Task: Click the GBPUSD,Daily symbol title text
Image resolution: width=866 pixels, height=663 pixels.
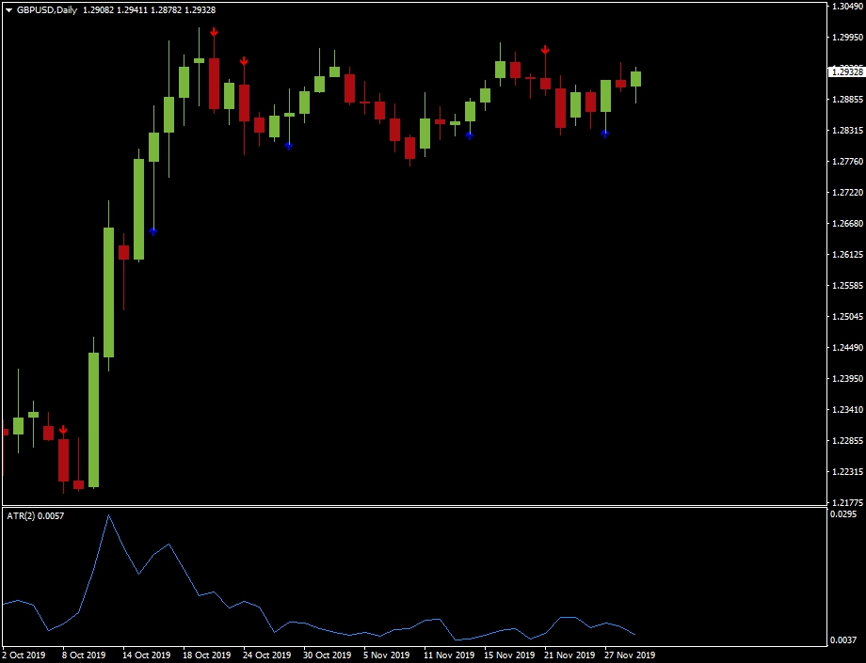Action: (x=47, y=9)
